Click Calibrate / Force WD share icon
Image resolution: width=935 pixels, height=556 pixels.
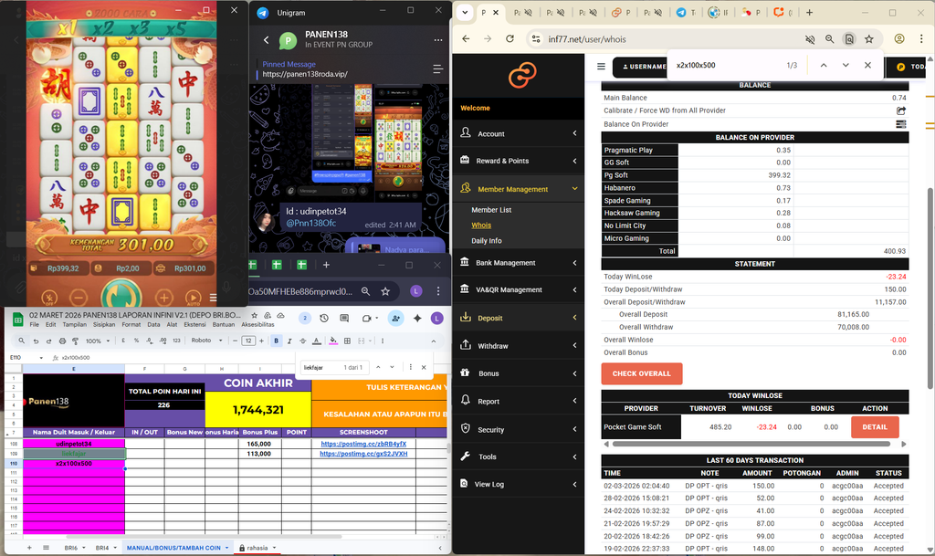click(x=901, y=110)
